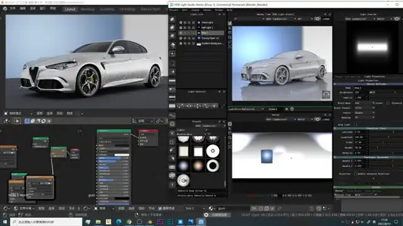Click the play-arrow icon in Blender viewport toolbar
The image size is (403, 226).
tap(17, 121)
